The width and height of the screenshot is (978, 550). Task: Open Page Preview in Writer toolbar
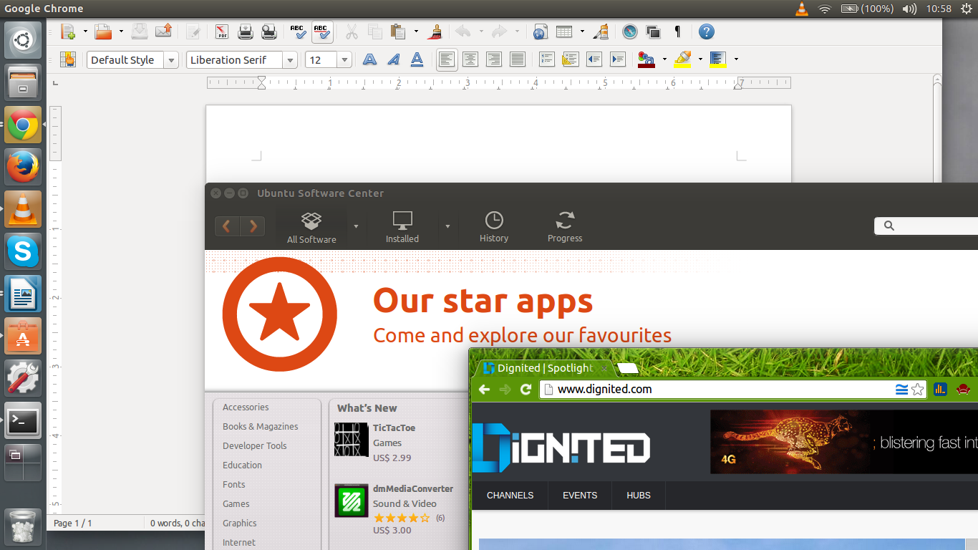click(269, 32)
